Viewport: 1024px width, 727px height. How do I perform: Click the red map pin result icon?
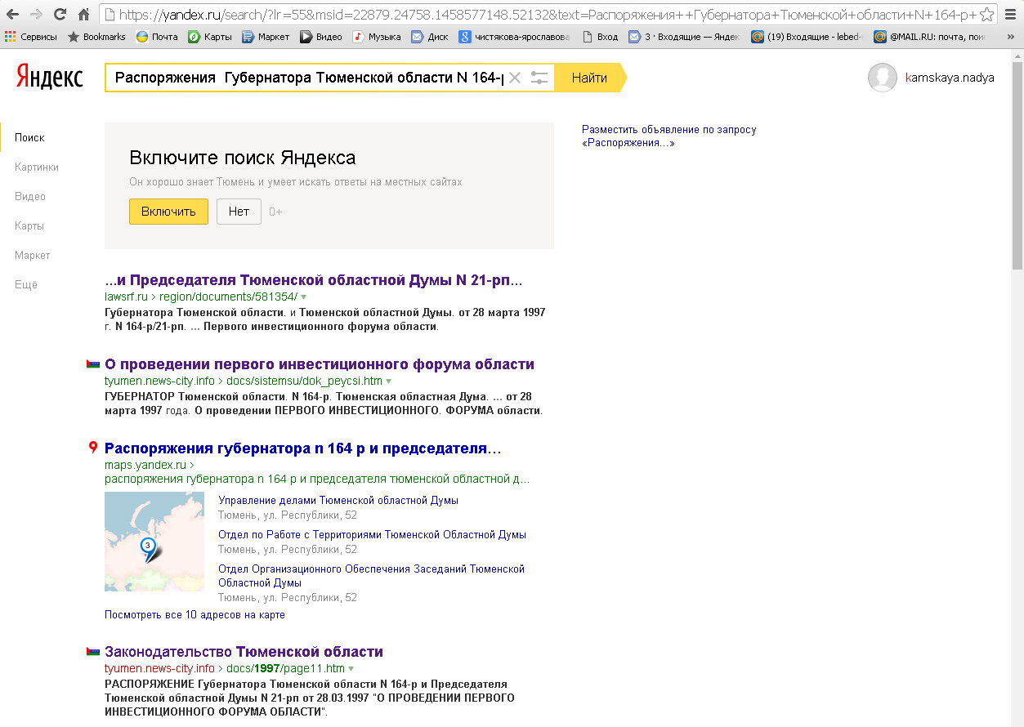coord(93,448)
